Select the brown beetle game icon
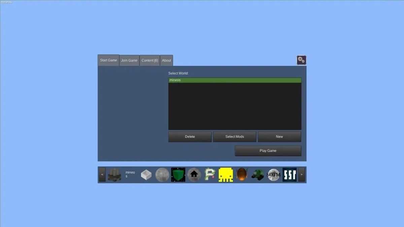This screenshot has width=404, height=227. point(242,175)
